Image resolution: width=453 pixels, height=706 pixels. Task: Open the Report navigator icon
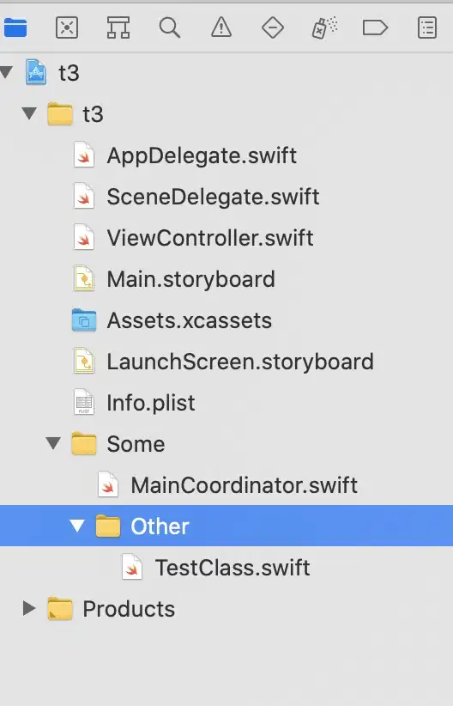427,28
